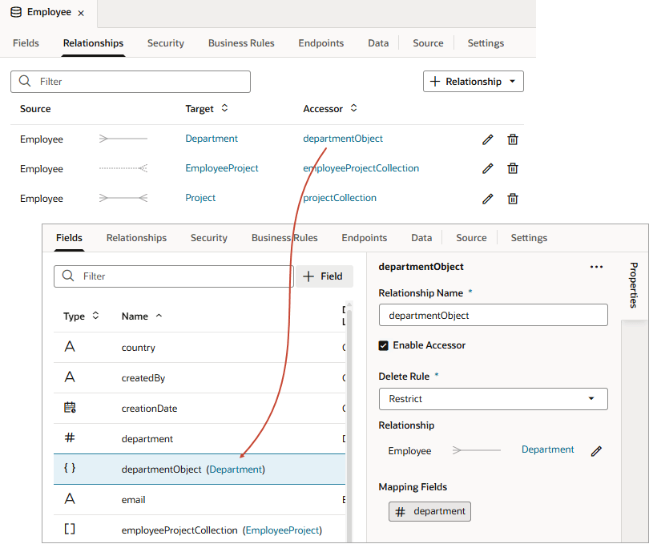The image size is (649, 544).
Task: Sort relationships by Target column
Action: coord(224,108)
